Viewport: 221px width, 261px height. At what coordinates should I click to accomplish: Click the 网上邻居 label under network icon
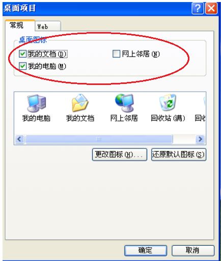tap(124, 118)
